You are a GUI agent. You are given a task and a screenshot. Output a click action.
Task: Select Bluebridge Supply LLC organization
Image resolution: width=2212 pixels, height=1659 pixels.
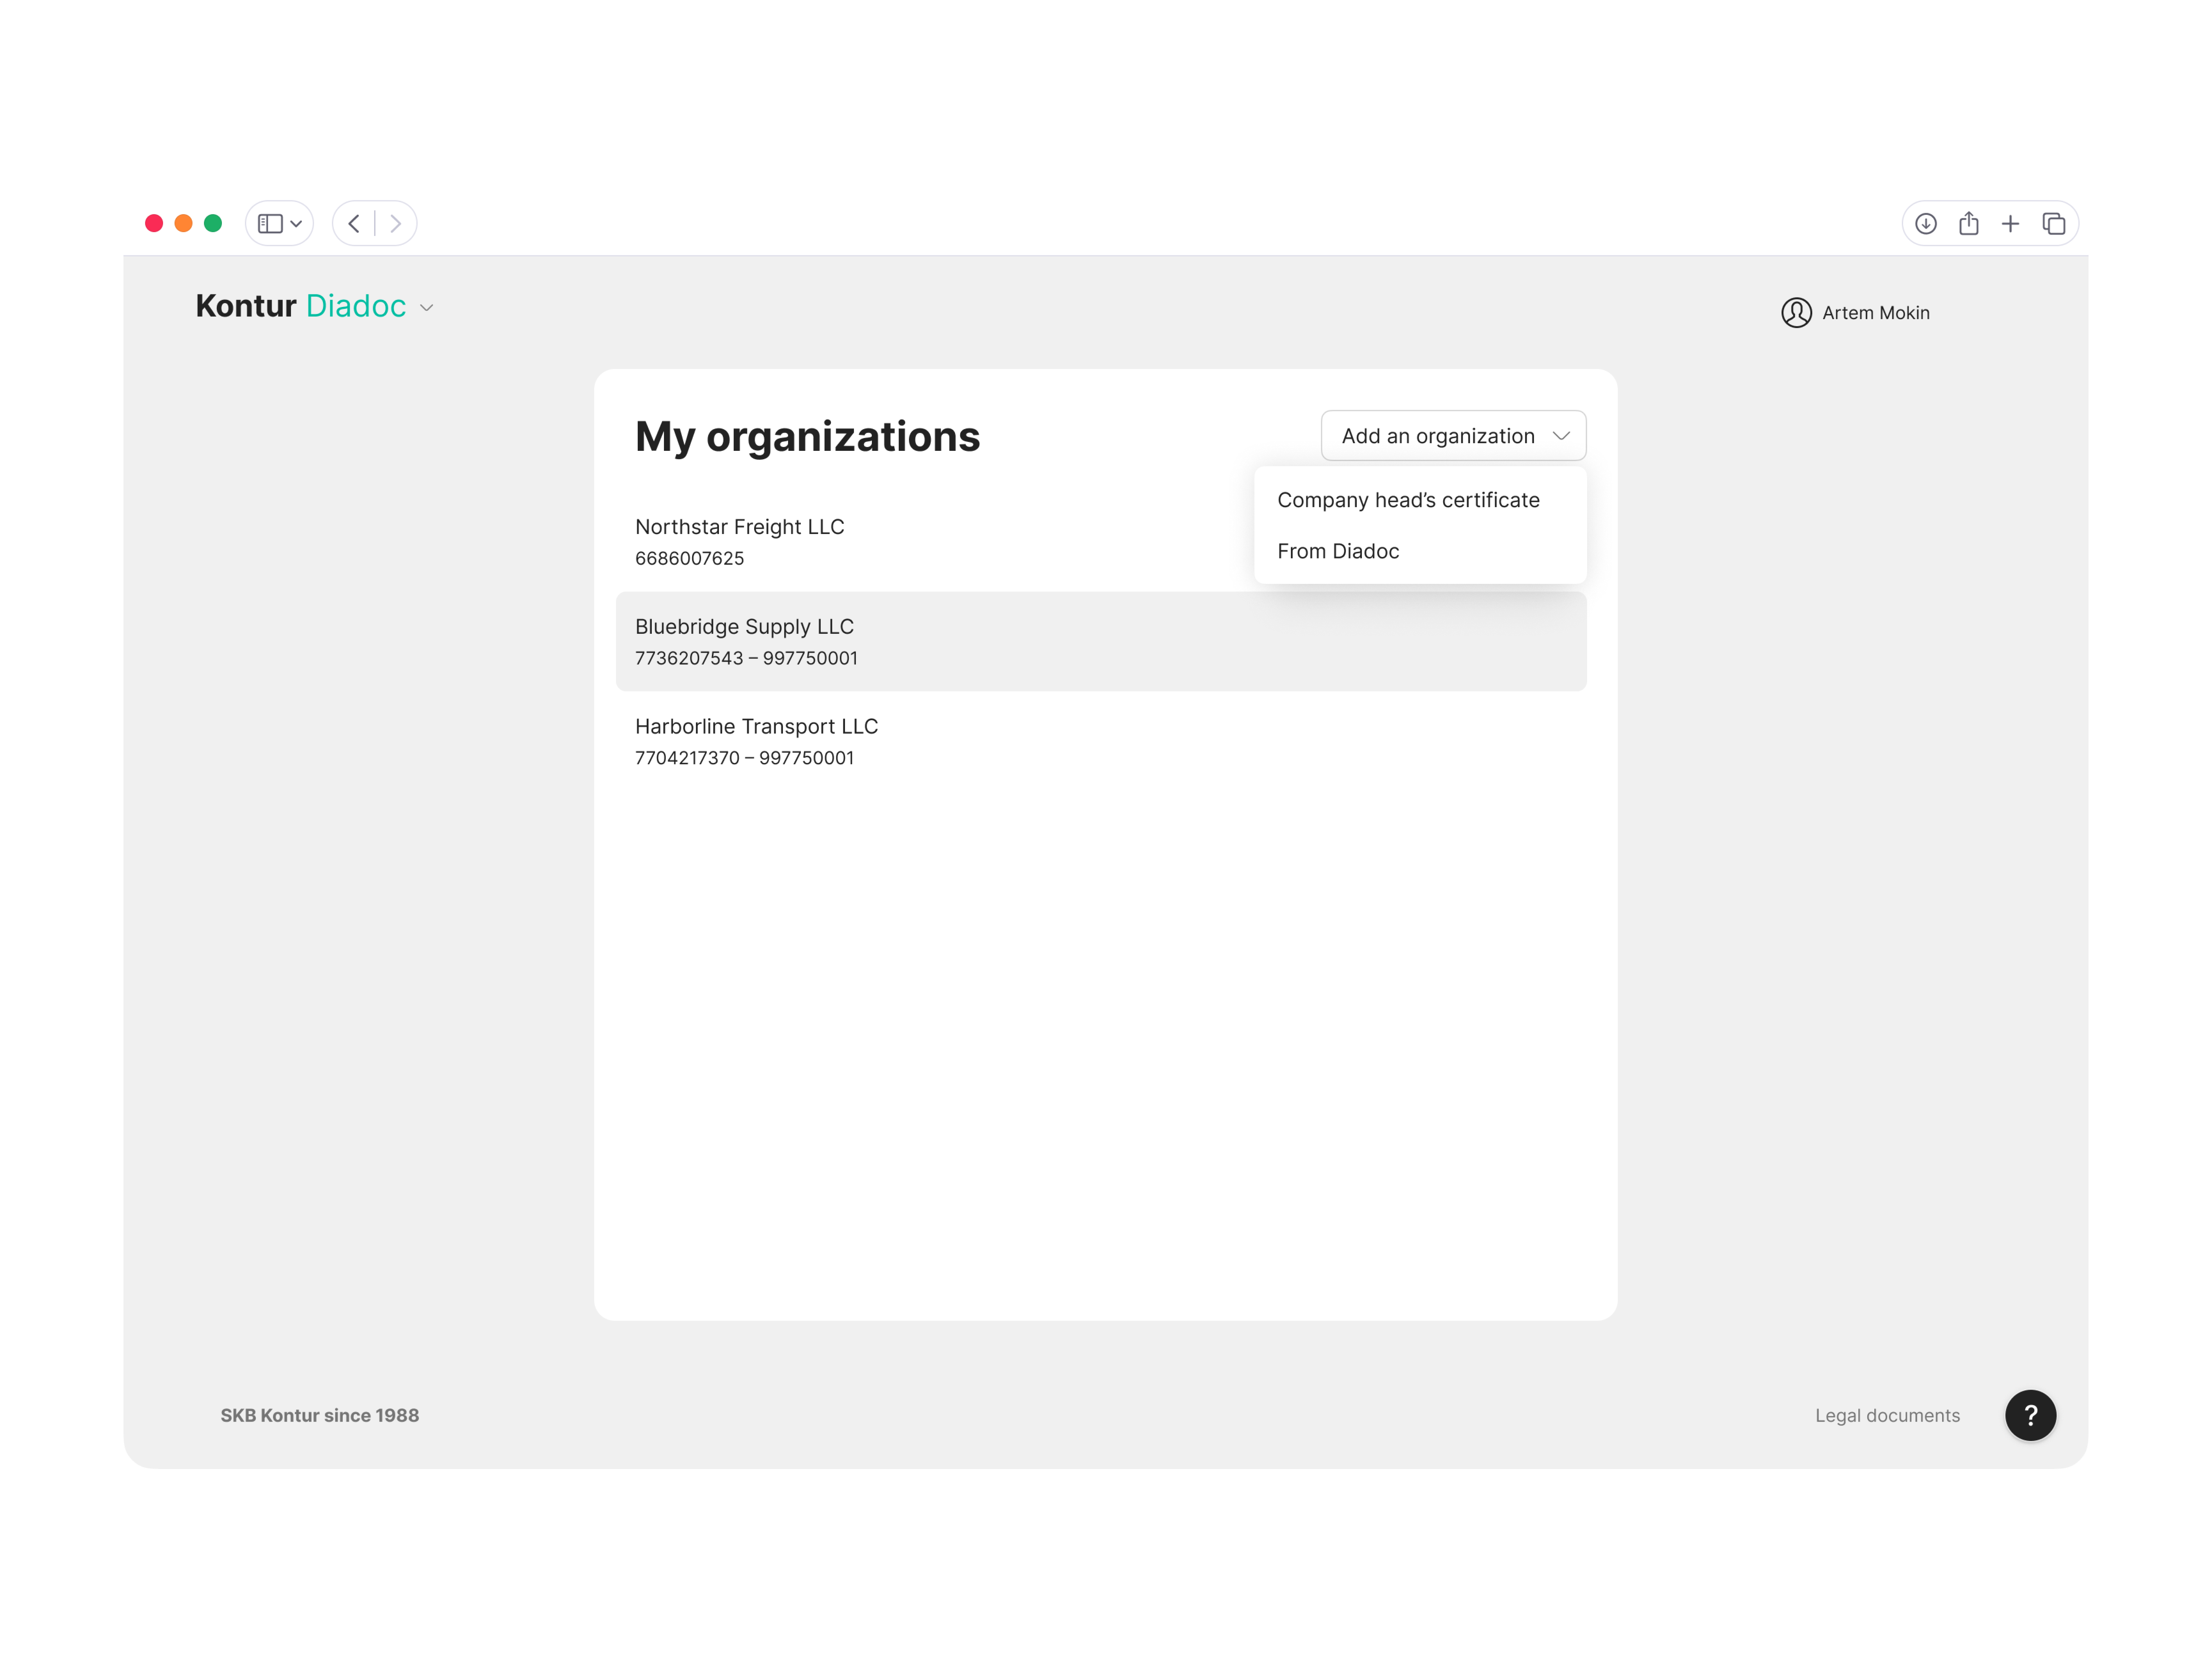coord(1101,641)
